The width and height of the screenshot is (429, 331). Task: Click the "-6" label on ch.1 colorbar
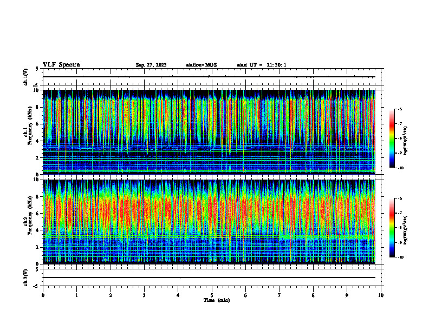400,109
